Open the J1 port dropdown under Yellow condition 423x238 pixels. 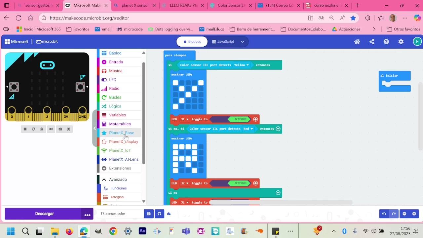185,119
